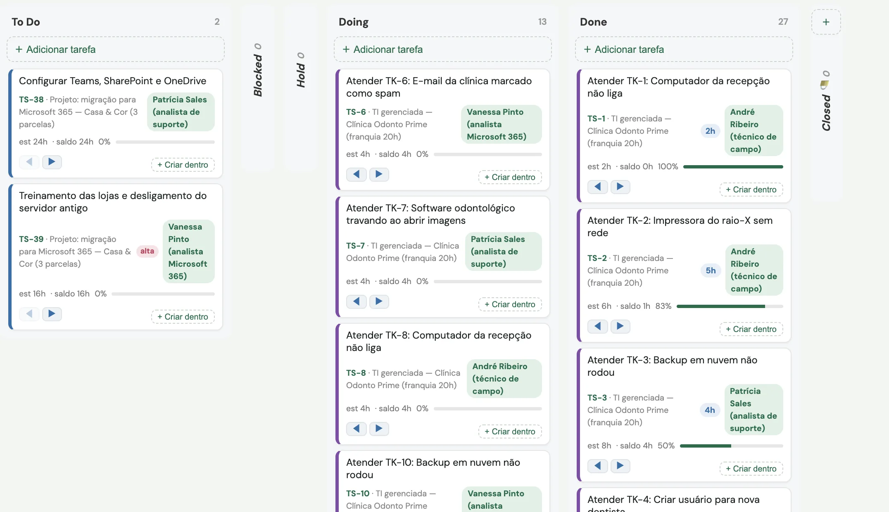889x512 pixels.
Task: Move Configurar Teams card right with arrow
Action: point(52,162)
